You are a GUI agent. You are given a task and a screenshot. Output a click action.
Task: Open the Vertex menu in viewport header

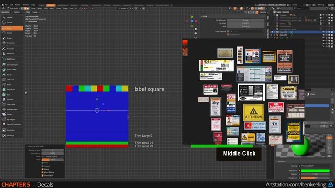(x=59, y=8)
